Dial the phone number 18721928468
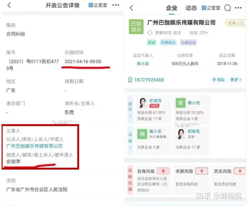The width and height of the screenshot is (248, 206). tap(149, 80)
